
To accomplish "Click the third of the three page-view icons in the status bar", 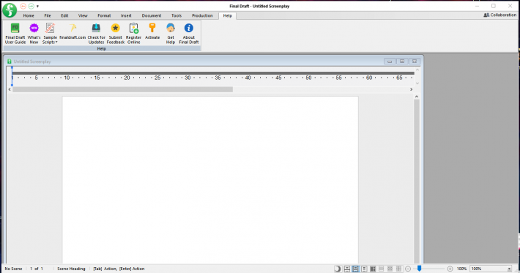I will coord(364,269).
